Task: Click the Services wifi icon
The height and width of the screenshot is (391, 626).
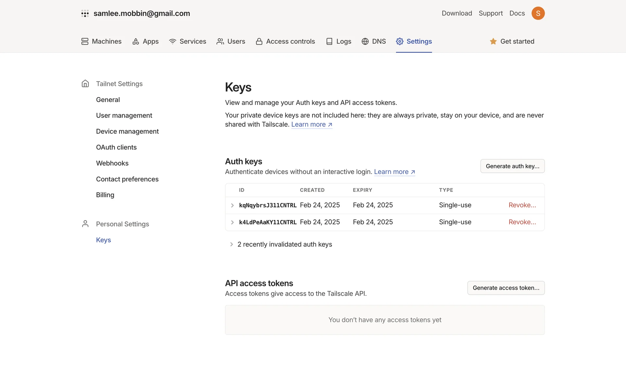Action: [x=172, y=41]
